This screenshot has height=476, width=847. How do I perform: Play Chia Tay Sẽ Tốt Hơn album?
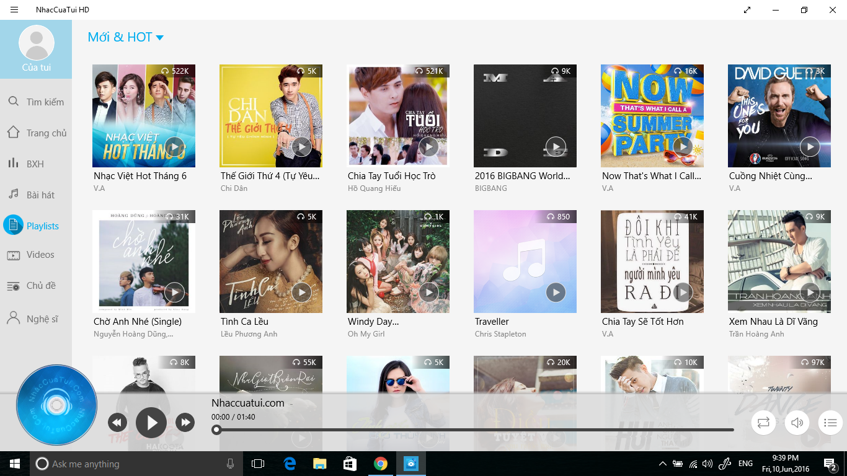click(x=683, y=293)
